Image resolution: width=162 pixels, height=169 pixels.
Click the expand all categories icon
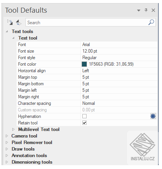tap(10, 22)
